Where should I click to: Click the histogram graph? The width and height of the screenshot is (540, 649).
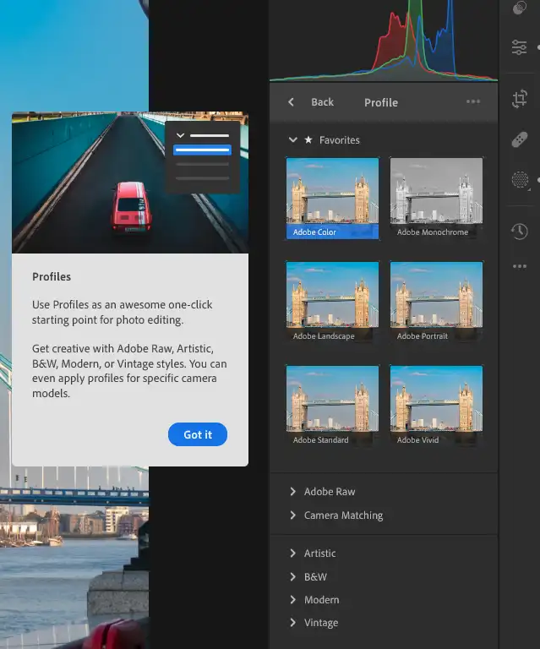click(x=384, y=41)
